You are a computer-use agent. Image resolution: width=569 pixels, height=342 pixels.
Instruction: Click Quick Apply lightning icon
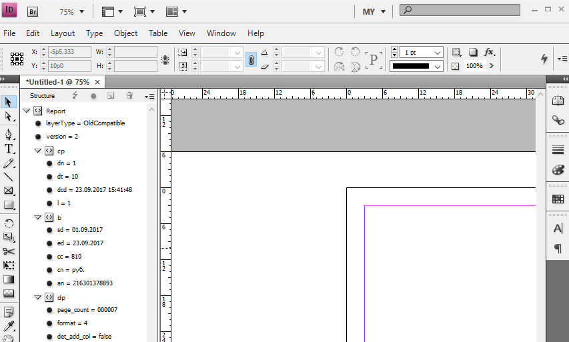[x=544, y=59]
